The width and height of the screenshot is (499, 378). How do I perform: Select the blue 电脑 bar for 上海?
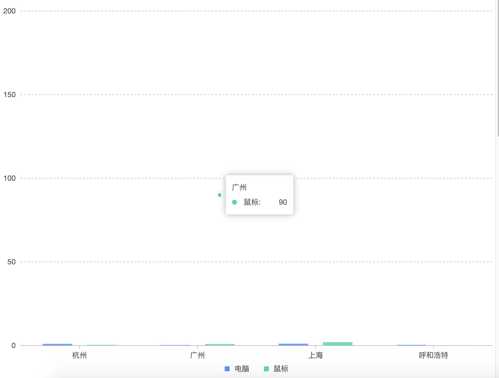[x=293, y=345]
